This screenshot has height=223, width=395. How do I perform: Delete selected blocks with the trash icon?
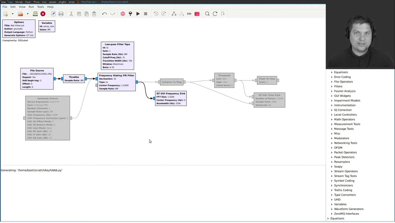[x=94, y=14]
